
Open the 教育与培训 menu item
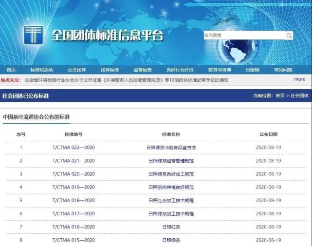(x=220, y=70)
